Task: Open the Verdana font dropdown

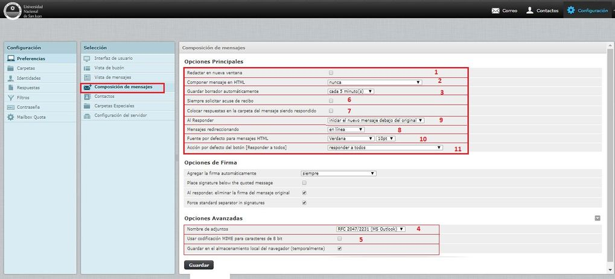Action: click(x=350, y=138)
